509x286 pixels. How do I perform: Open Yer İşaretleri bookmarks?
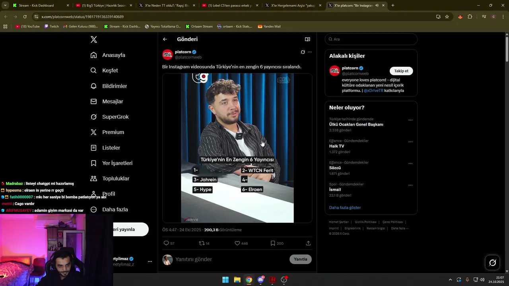click(111, 163)
